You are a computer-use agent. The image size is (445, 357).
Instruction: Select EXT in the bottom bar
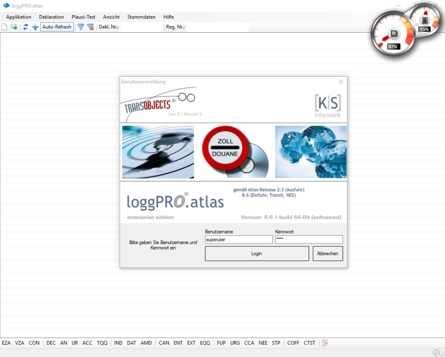click(x=191, y=343)
